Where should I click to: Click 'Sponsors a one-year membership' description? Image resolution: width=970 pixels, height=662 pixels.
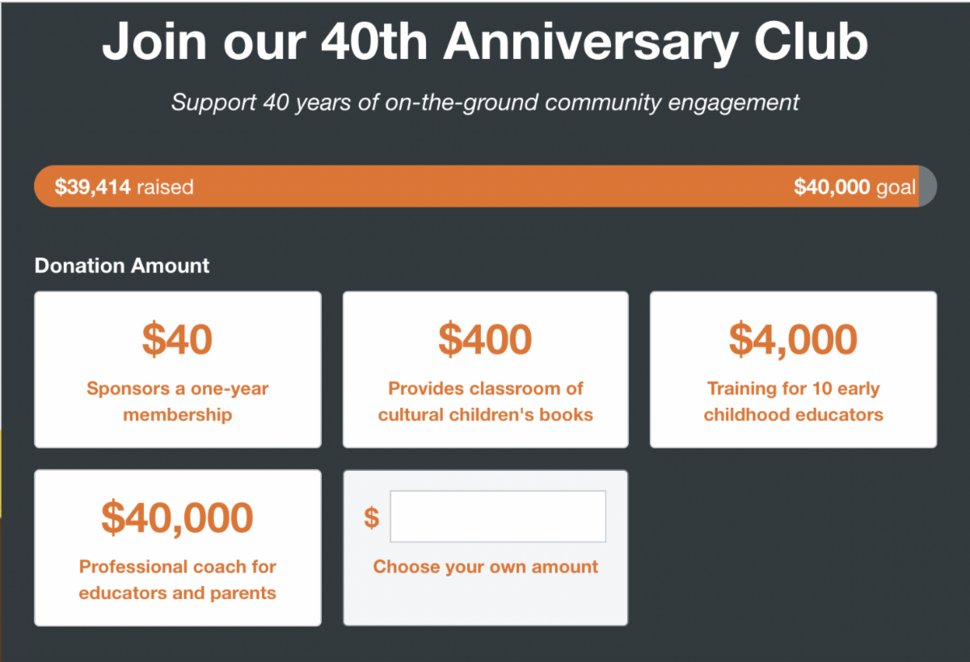(177, 402)
